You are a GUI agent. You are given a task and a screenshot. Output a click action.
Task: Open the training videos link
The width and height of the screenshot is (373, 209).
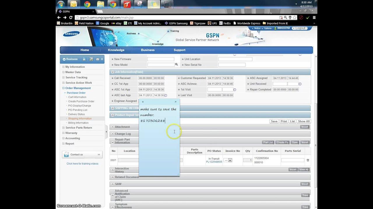click(82, 164)
